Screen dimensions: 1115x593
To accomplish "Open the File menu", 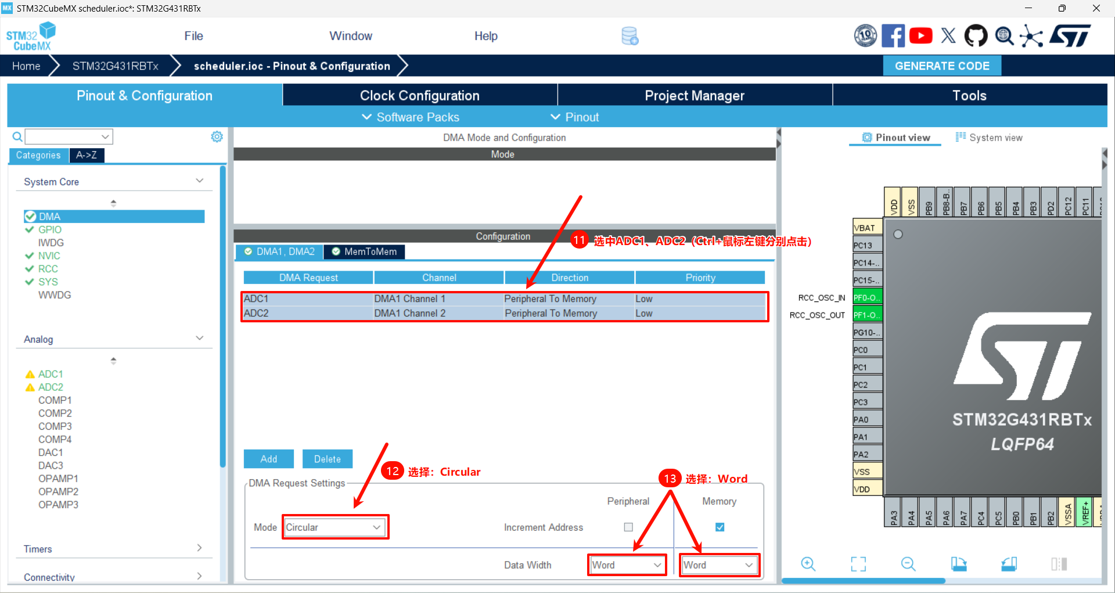I will 193,36.
